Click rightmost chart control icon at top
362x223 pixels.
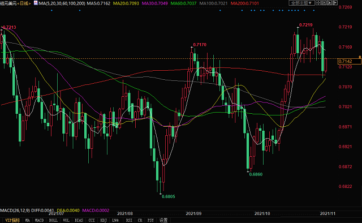(335, 3)
